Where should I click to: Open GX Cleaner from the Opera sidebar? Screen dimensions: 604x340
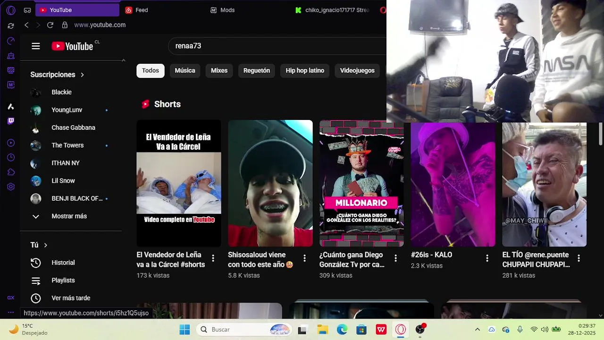point(11,56)
